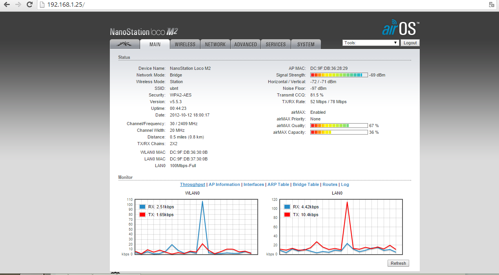Click the Device Name value NanoStation Loco M2
499x275 pixels.
pos(190,68)
